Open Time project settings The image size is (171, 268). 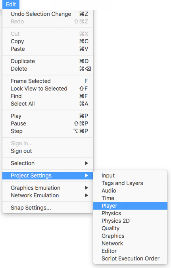(x=131, y=198)
